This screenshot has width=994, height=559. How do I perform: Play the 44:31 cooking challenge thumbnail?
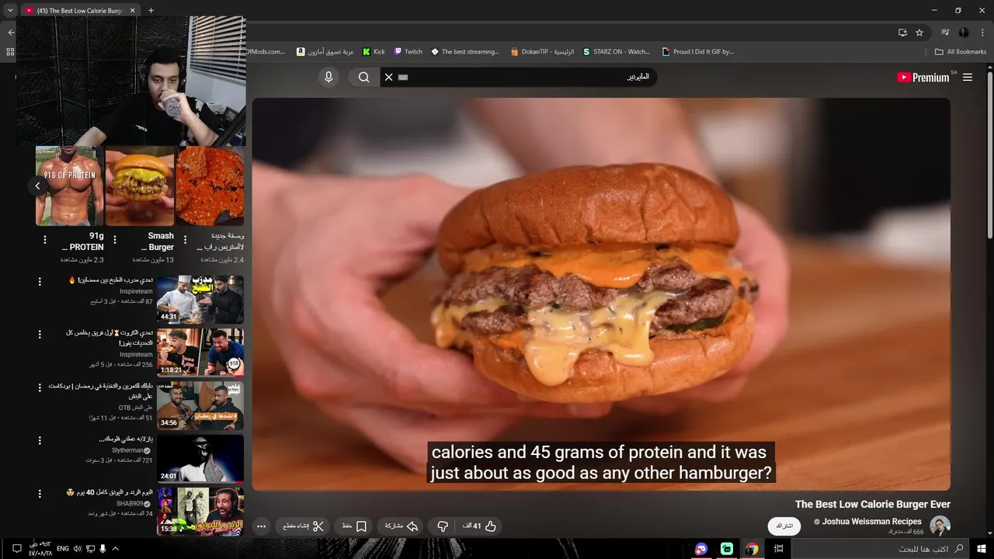point(200,300)
